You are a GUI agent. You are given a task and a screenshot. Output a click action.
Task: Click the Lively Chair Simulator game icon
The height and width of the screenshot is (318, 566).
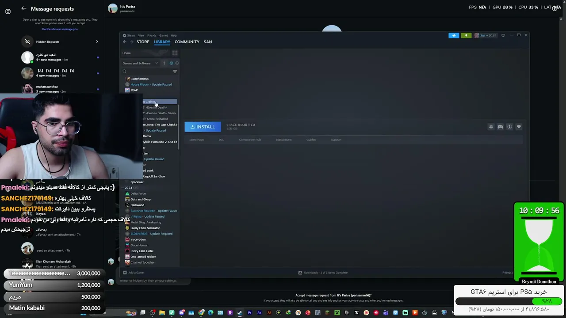127,228
